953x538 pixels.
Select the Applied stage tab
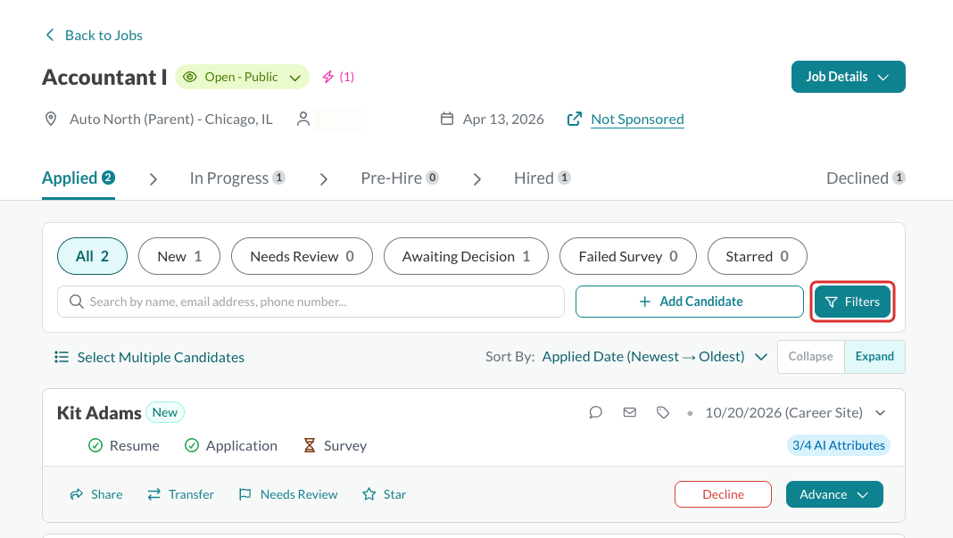[79, 178]
